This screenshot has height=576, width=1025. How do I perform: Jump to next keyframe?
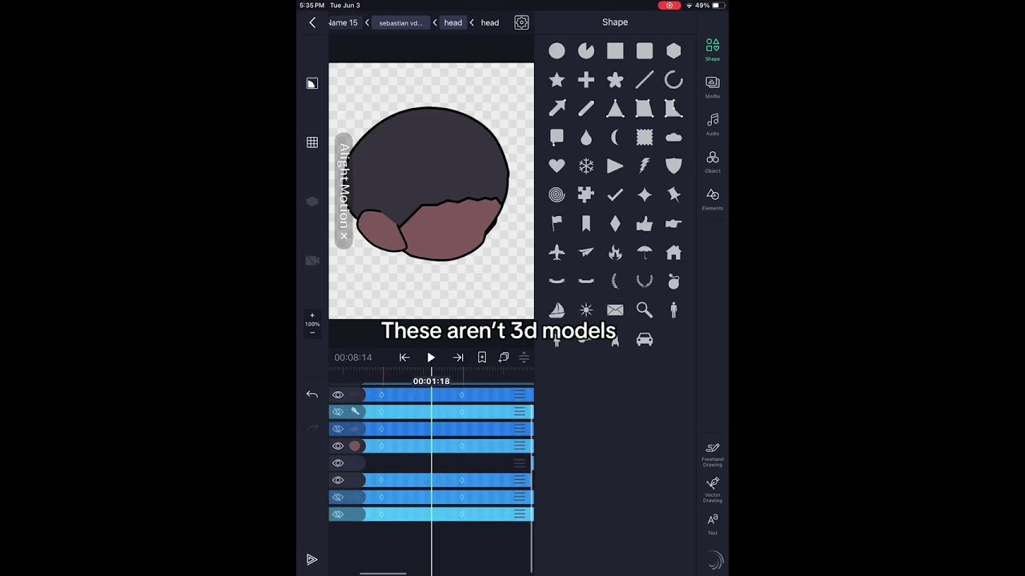[x=458, y=358]
